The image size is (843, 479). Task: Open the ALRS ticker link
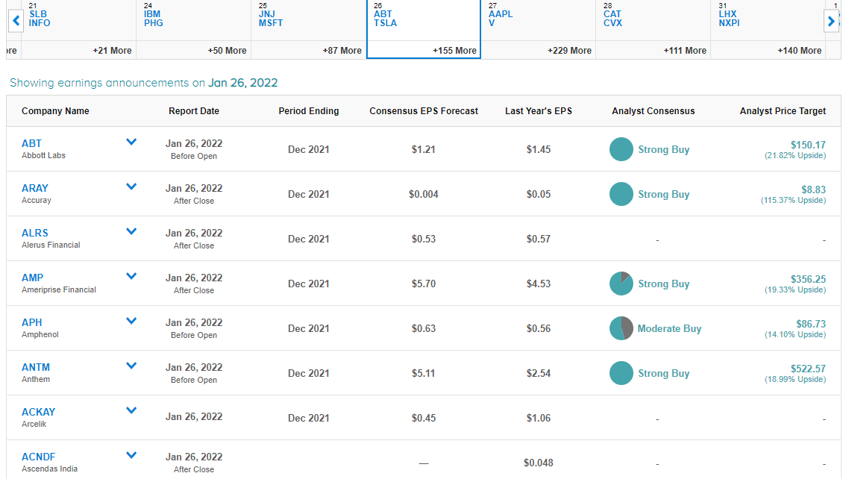pos(35,233)
